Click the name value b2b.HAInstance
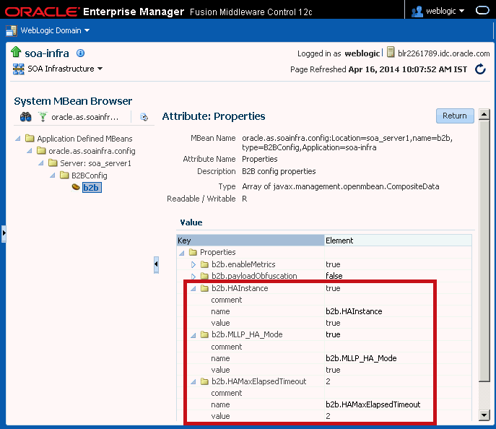This screenshot has height=429, width=496. point(354,311)
